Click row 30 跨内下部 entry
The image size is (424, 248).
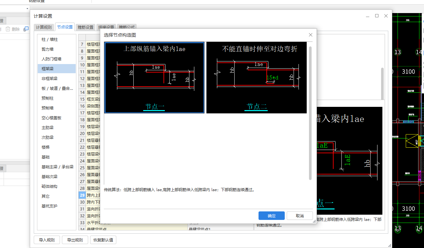click(x=93, y=202)
